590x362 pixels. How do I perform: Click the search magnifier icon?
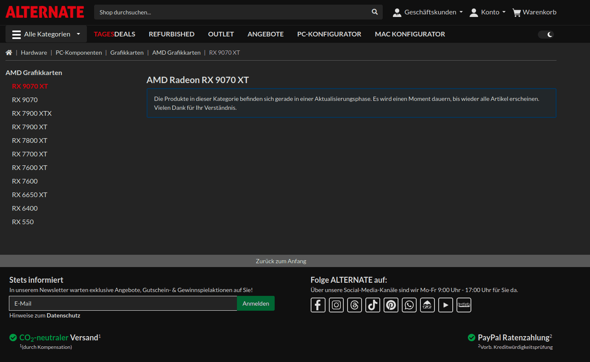click(375, 12)
